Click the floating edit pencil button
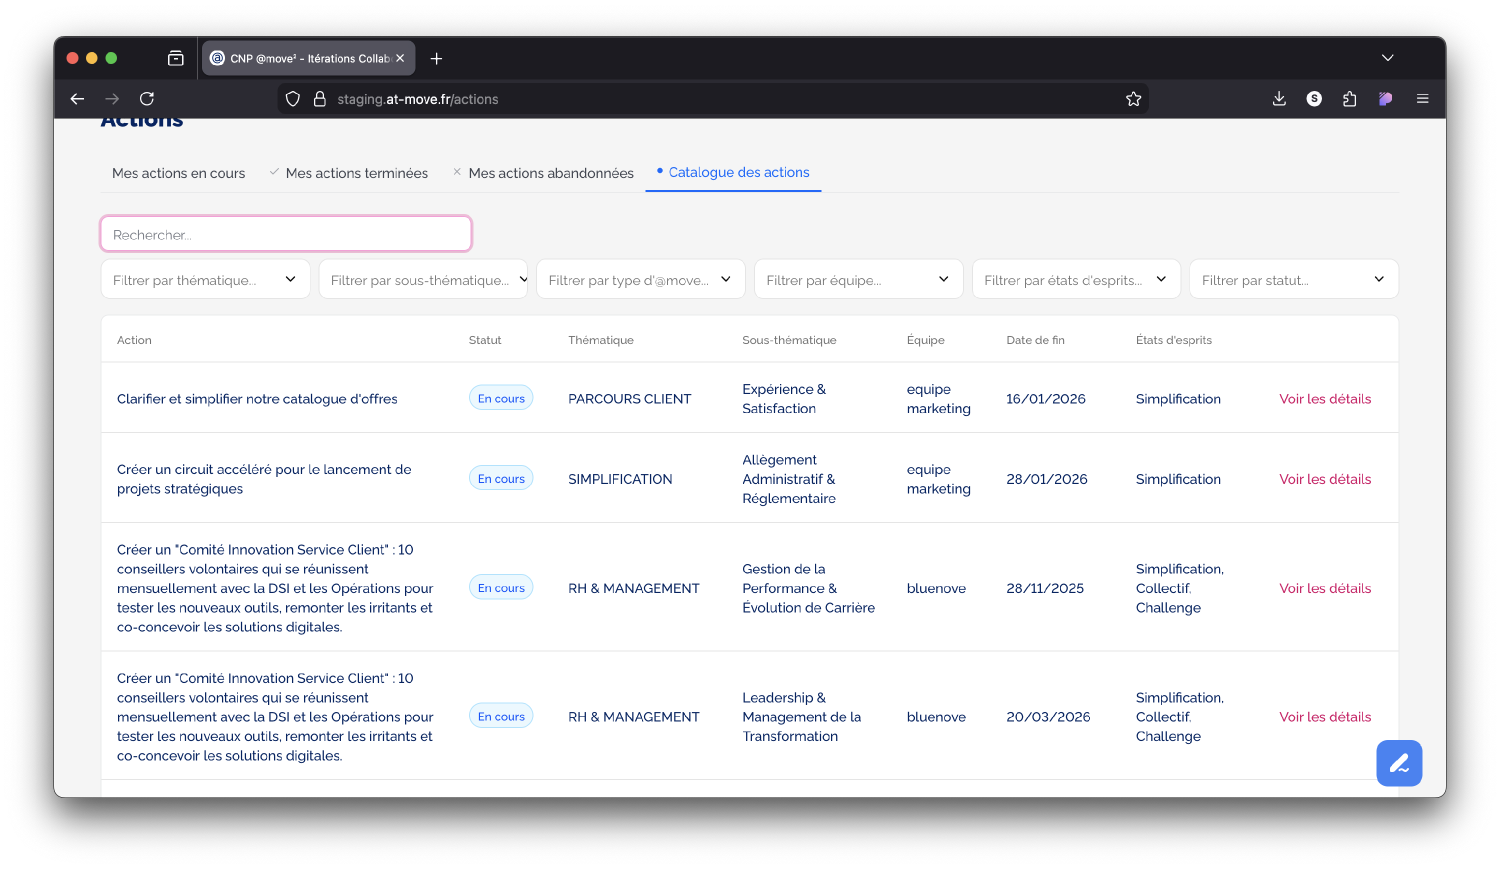 tap(1399, 762)
